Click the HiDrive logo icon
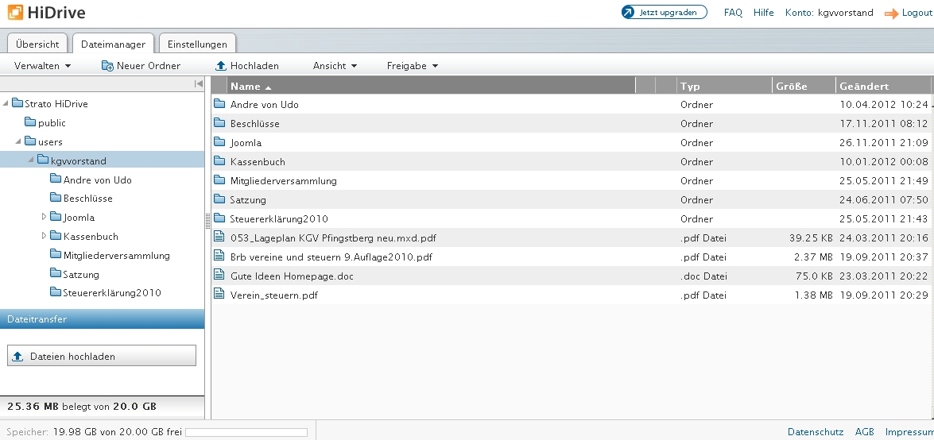This screenshot has height=440, width=934. pyautogui.click(x=15, y=13)
